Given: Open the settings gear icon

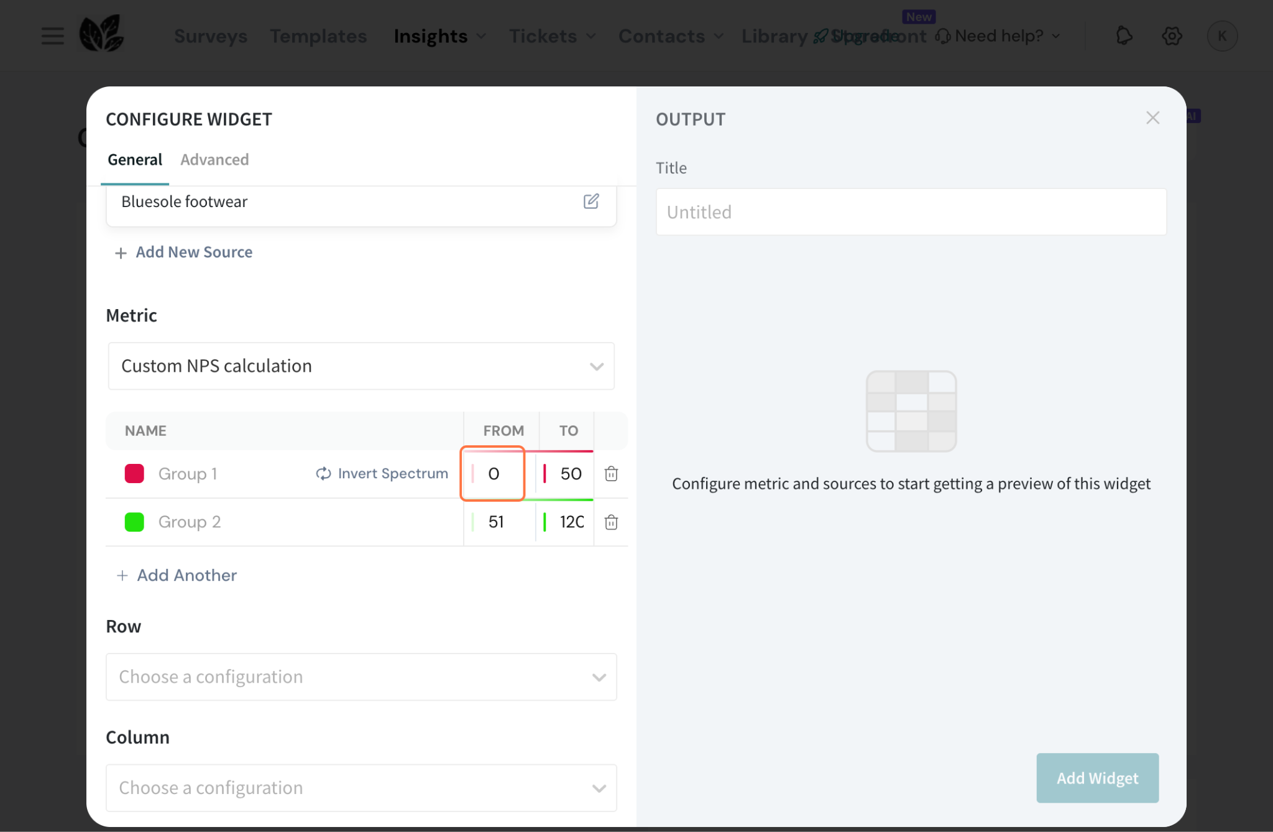Looking at the screenshot, I should click(x=1172, y=36).
